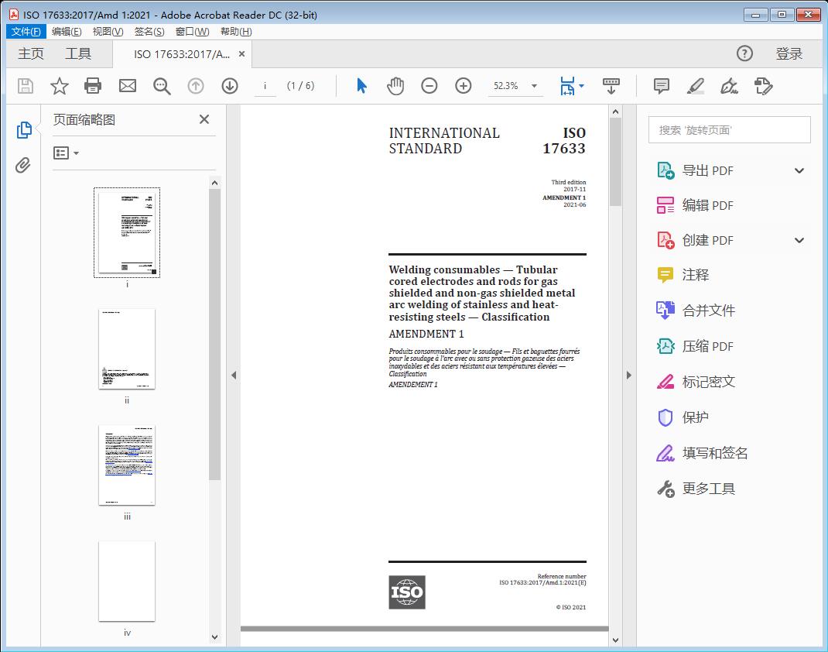Click the print file icon
Image resolution: width=828 pixels, height=652 pixels.
tap(93, 86)
